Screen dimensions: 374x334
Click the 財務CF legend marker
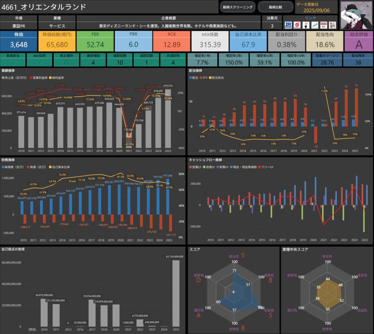point(218,167)
